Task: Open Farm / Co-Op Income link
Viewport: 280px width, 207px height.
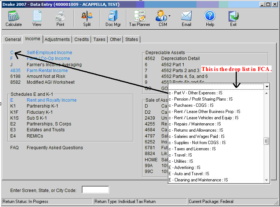Action: tap(48, 59)
